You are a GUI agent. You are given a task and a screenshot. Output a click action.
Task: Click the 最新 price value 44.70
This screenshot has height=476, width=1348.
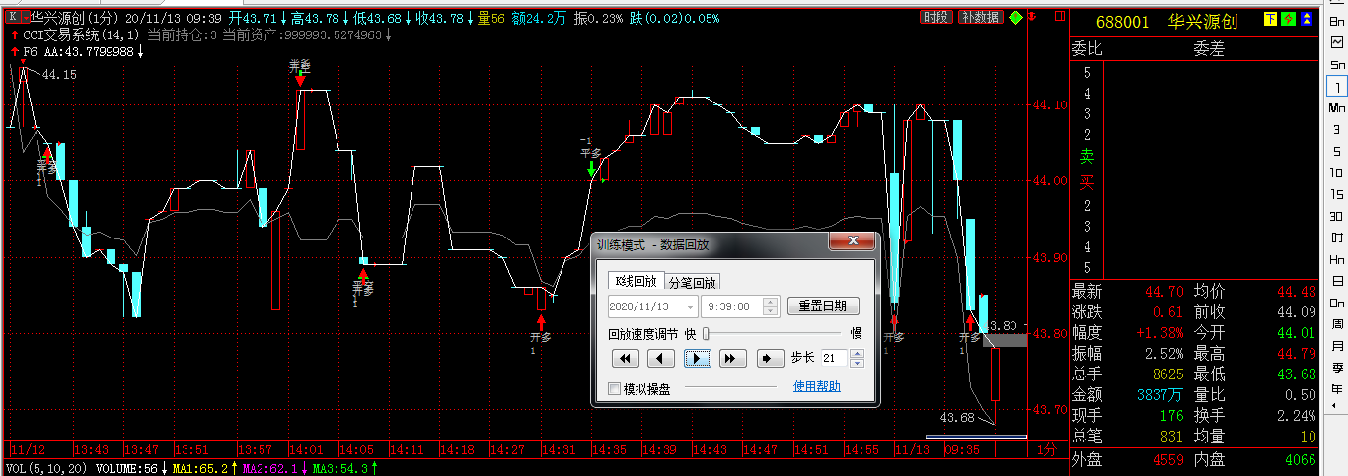click(1164, 291)
